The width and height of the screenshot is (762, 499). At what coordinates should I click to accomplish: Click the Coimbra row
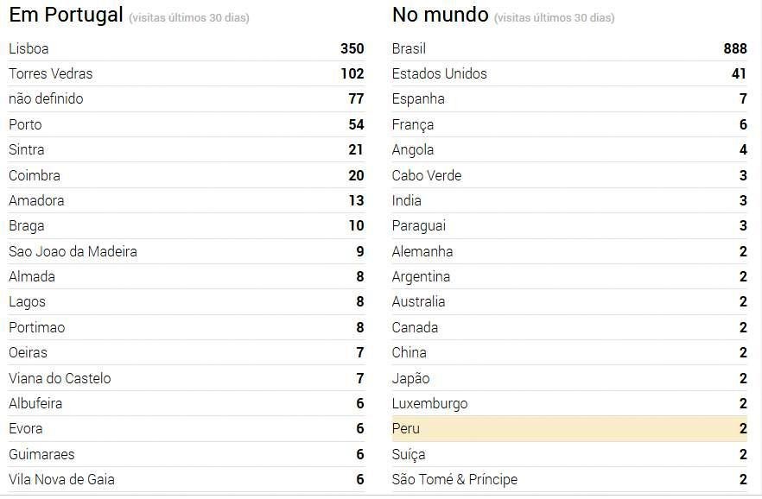[35, 175]
